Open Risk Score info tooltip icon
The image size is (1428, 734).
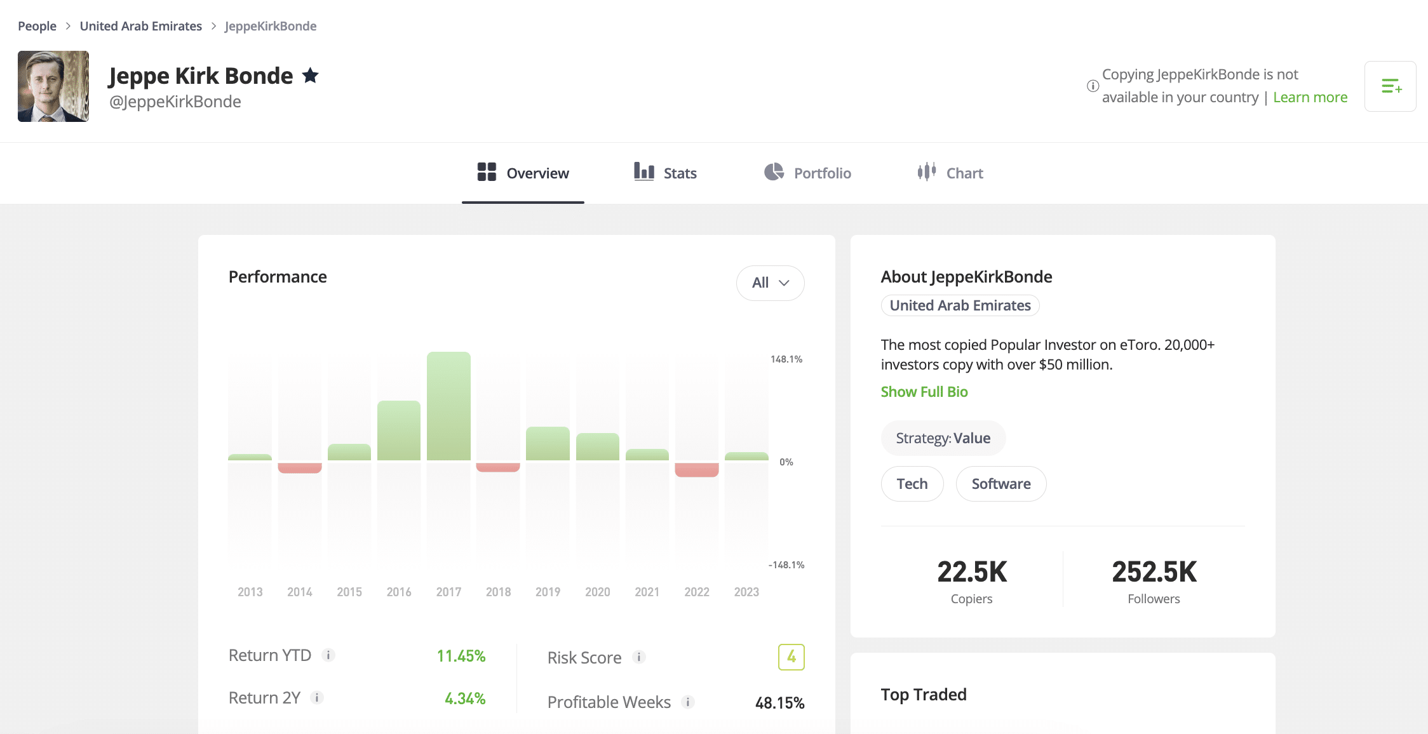click(639, 657)
